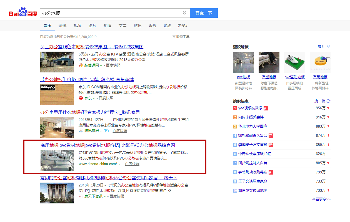Select the 网页 tab

[47, 26]
